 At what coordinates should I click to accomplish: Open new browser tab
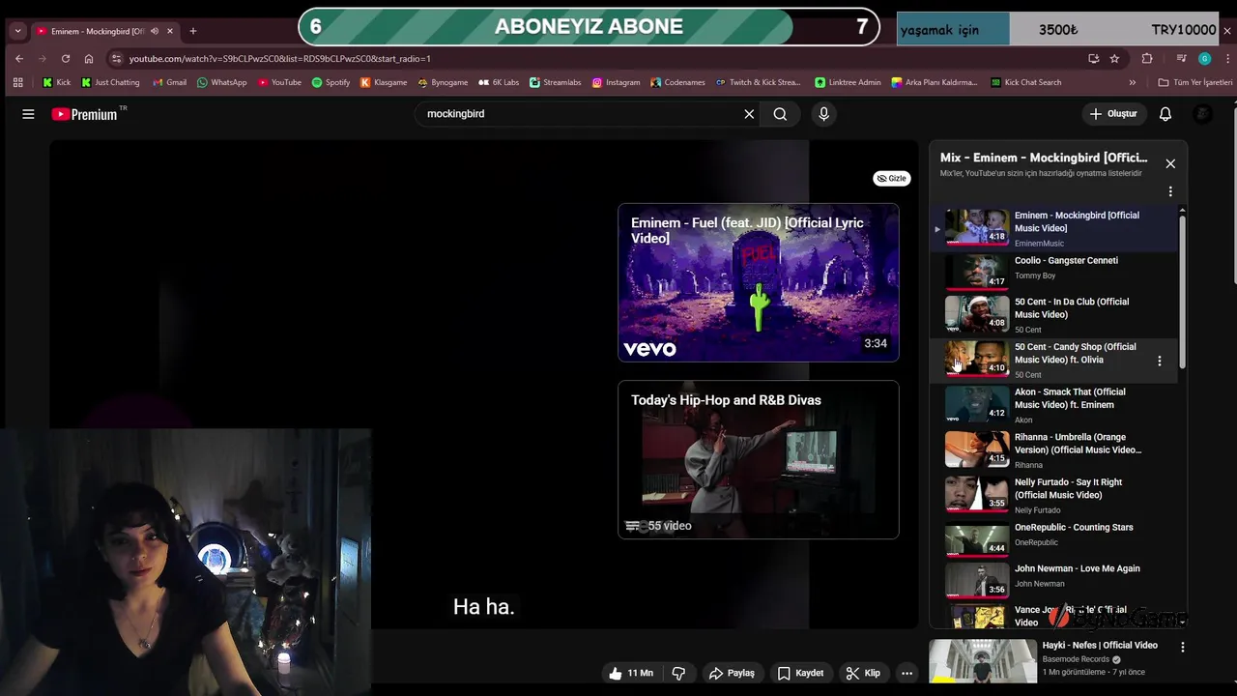pos(192,31)
